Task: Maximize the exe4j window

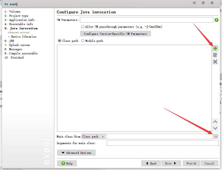Action: pyautogui.click(x=203, y=3)
